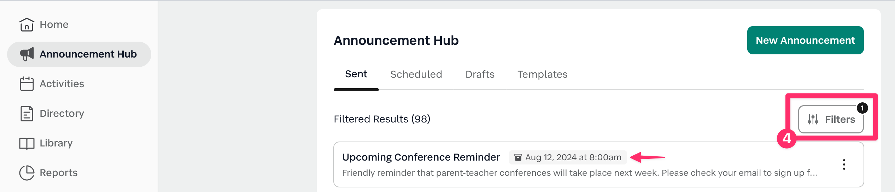Click the Filtered Results (98) label
This screenshot has height=192, width=895.
pyautogui.click(x=382, y=119)
